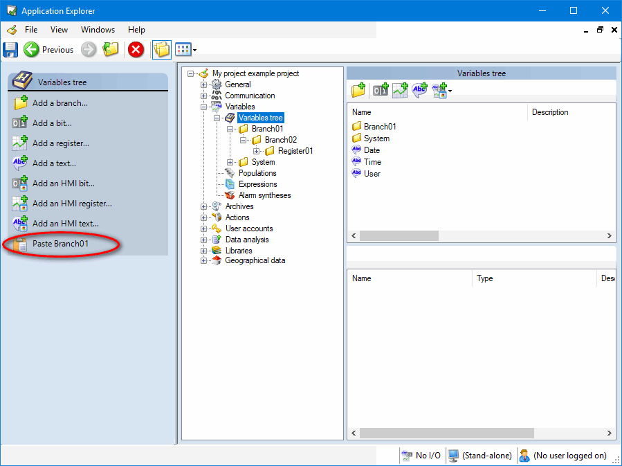Collapse the Branch01 tree node

click(x=230, y=129)
